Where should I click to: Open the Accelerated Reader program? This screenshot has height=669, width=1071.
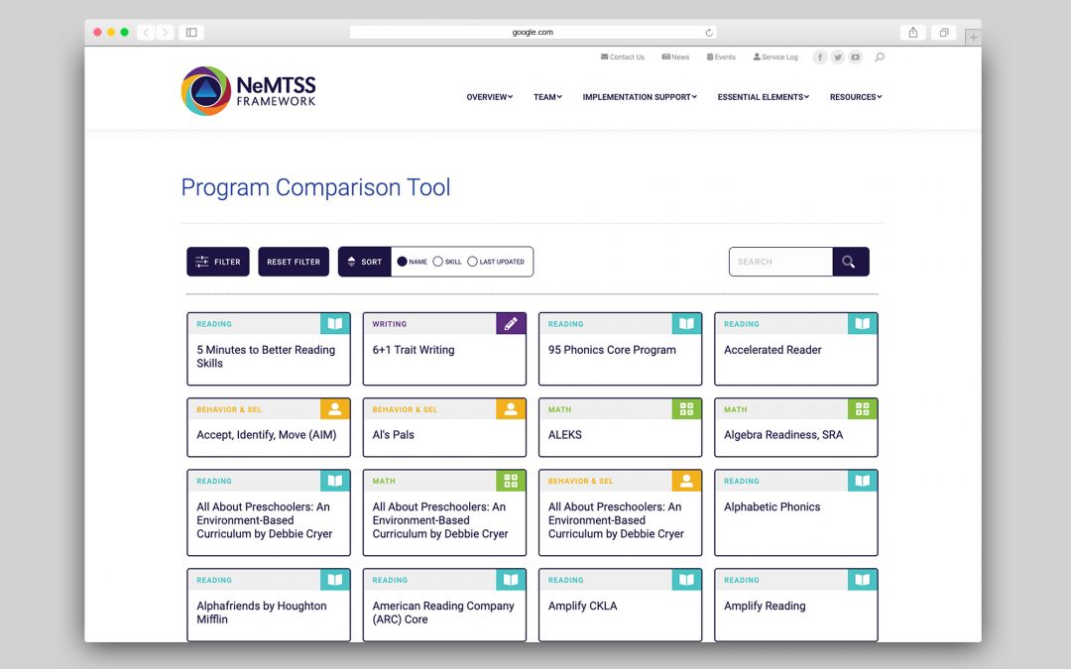(795, 349)
